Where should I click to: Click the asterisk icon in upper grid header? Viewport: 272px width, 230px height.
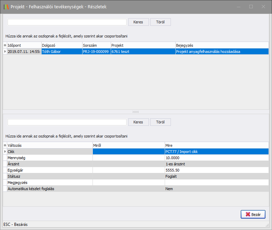(x=5, y=45)
